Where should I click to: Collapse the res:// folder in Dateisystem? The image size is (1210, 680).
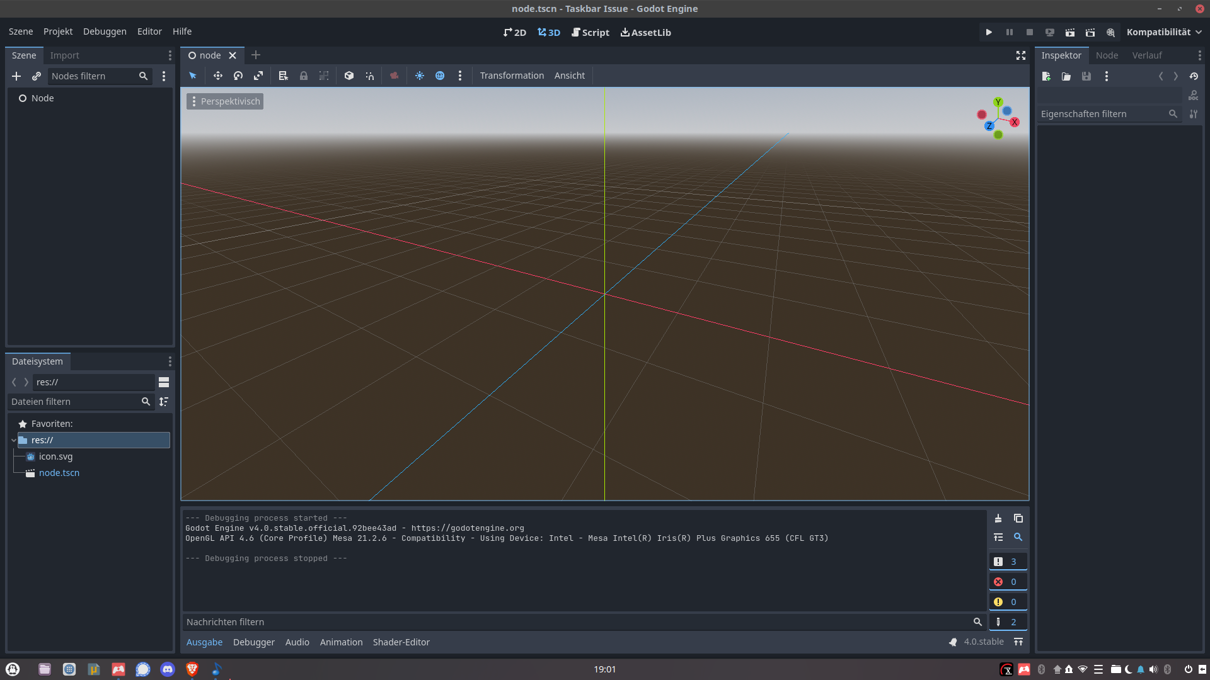[x=14, y=440]
